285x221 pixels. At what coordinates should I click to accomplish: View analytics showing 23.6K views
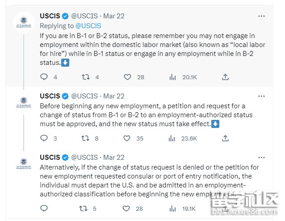click(x=172, y=139)
